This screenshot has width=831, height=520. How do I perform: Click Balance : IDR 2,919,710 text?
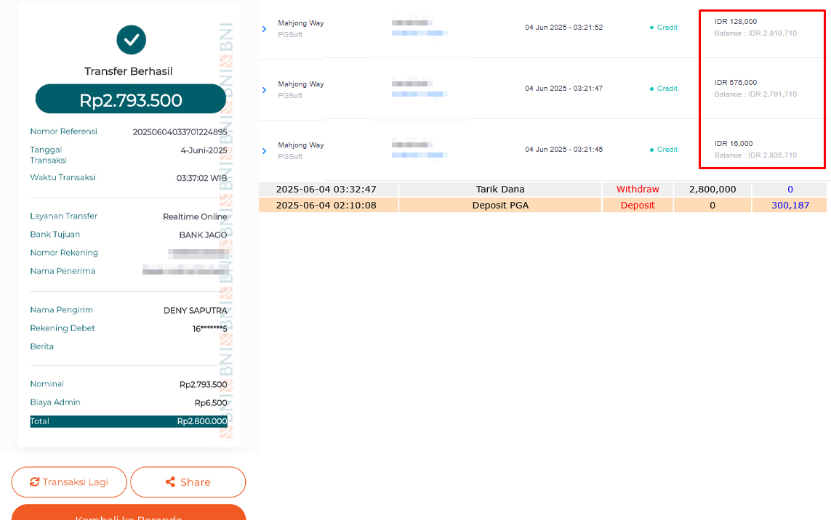(x=755, y=33)
